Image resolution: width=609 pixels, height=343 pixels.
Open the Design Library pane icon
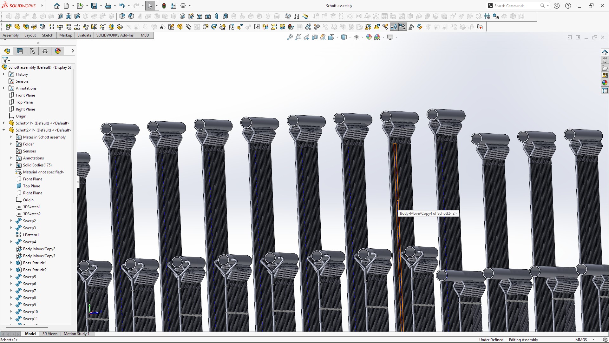tap(605, 60)
